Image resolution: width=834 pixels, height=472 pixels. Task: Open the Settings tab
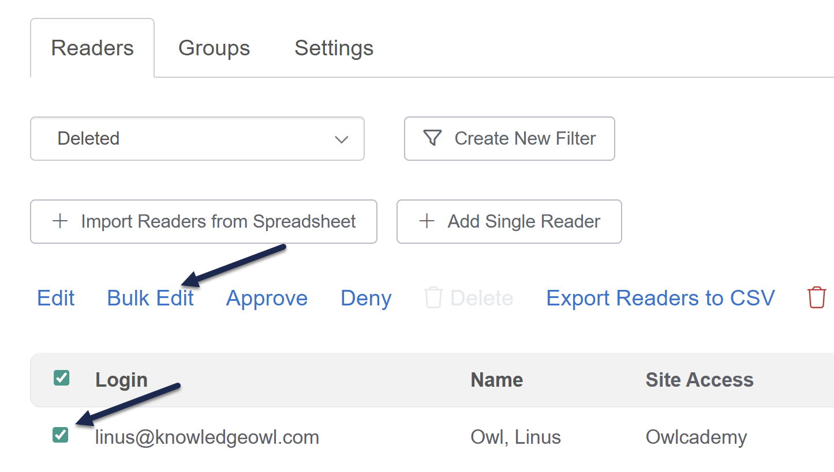[x=334, y=48]
